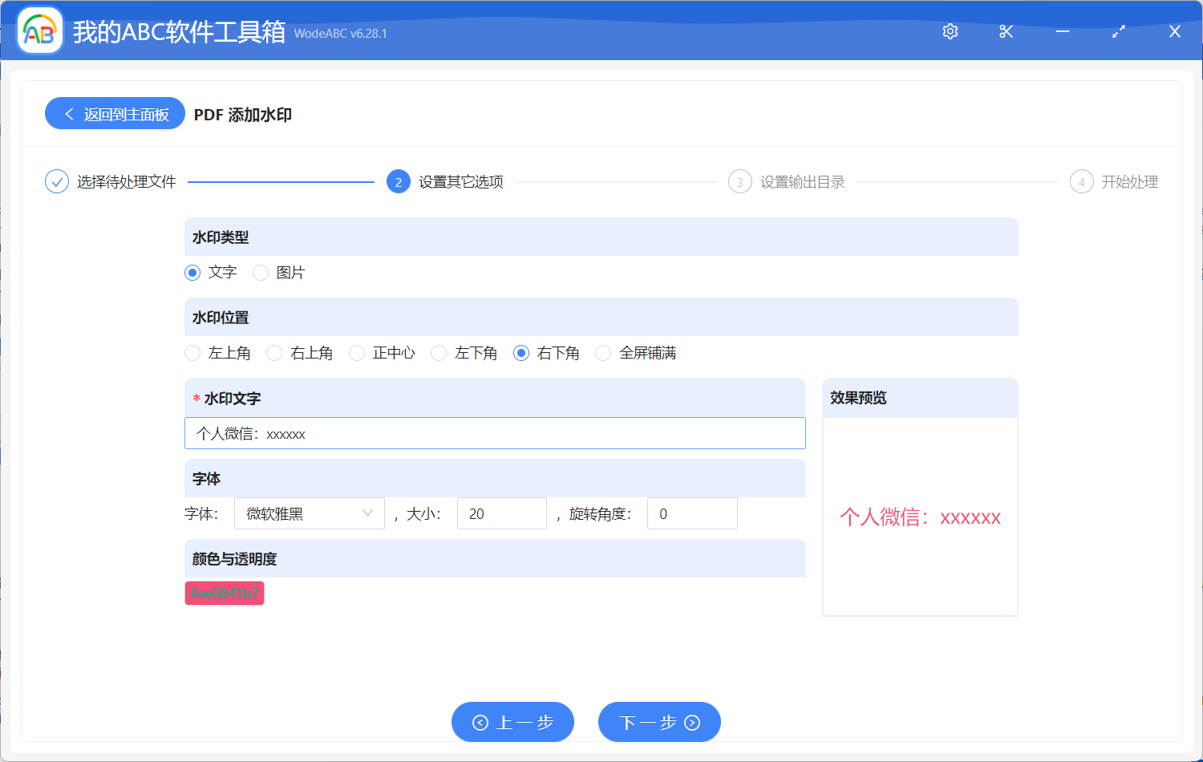Switch to 文字 watermark type
The height and width of the screenshot is (762, 1203).
(192, 273)
